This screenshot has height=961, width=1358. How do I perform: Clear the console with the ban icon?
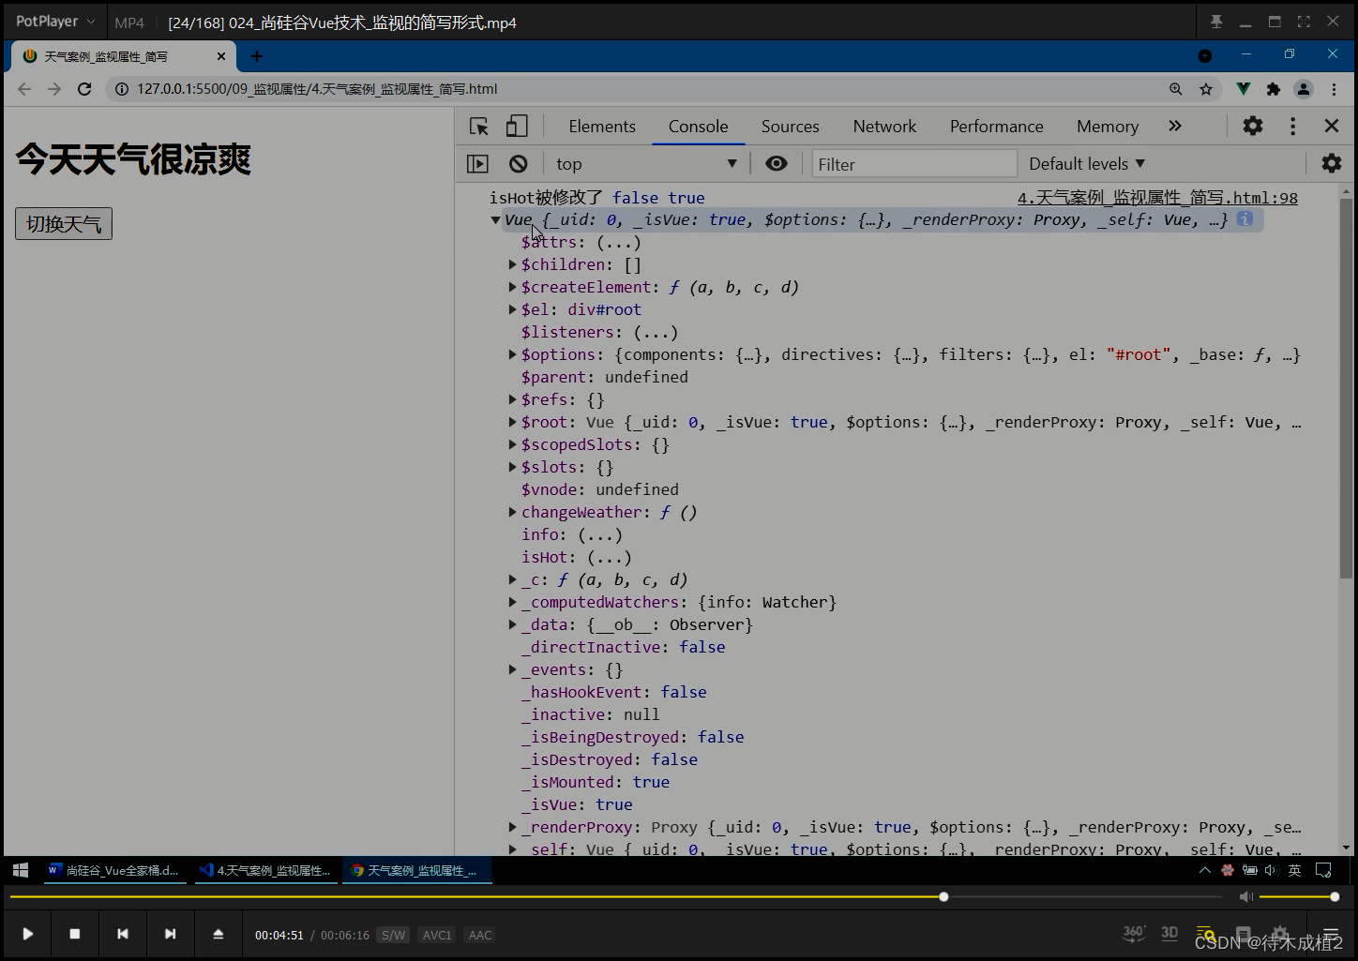pyautogui.click(x=519, y=164)
